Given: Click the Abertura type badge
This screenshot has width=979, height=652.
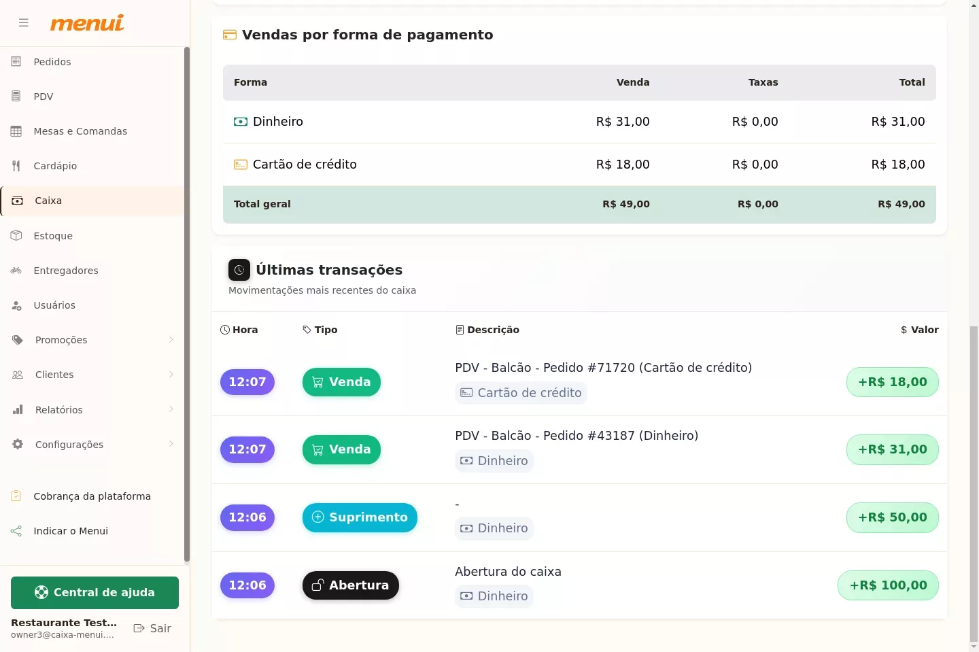Looking at the screenshot, I should tap(351, 585).
